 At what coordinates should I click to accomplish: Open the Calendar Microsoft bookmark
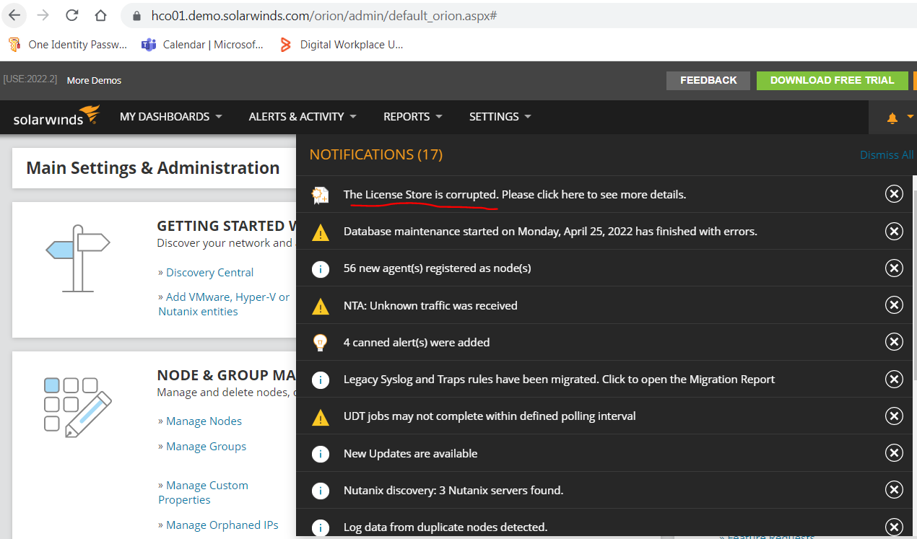[x=203, y=45]
